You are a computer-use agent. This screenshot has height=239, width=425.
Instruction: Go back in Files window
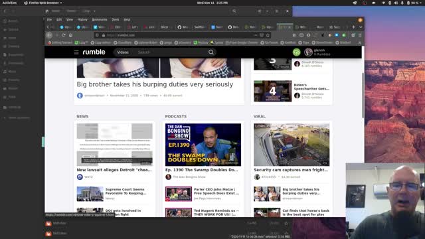pyautogui.click(x=5, y=11)
